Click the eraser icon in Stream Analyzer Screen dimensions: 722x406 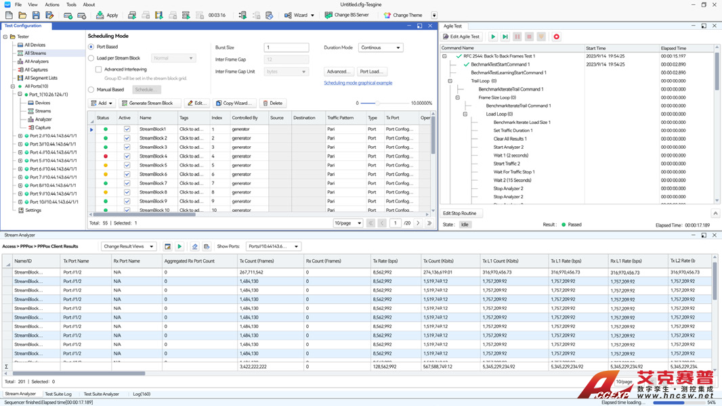194,246
